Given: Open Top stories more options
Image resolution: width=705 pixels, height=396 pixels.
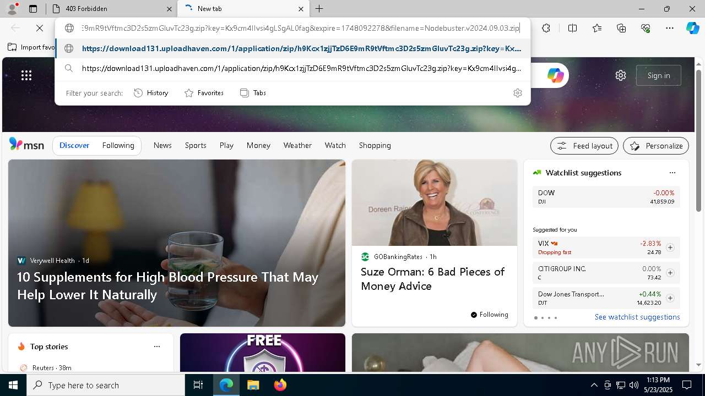Looking at the screenshot, I should pos(157,346).
